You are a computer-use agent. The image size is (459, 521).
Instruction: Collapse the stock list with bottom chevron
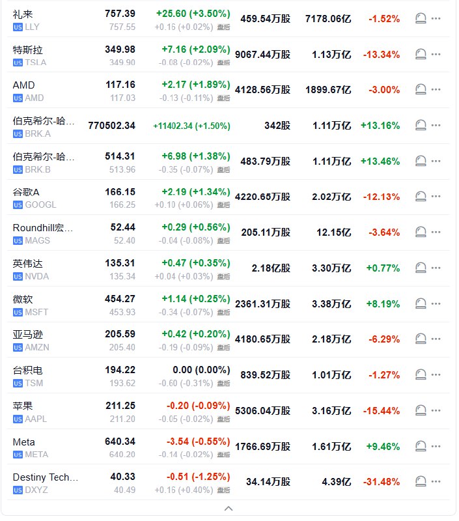pos(229,508)
